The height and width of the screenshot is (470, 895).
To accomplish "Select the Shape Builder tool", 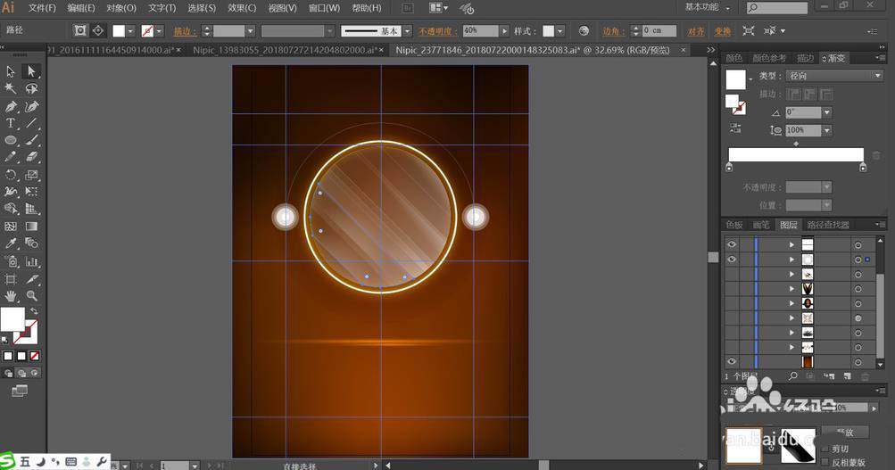I will 11,210.
